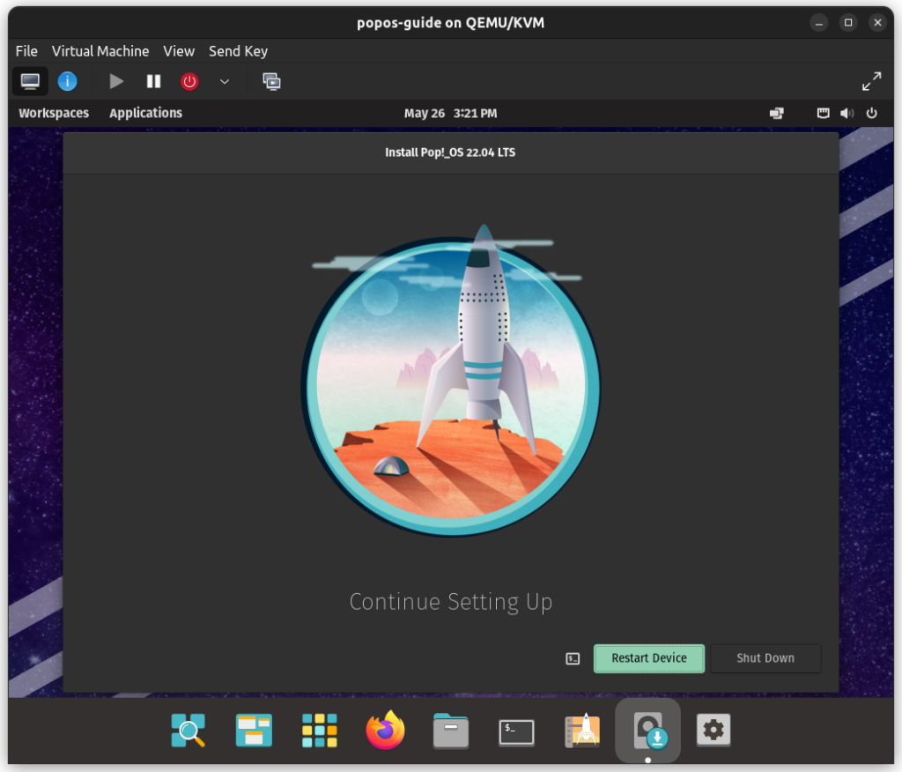Open the launcher search dock icon
The width and height of the screenshot is (902, 772).
pyautogui.click(x=189, y=730)
